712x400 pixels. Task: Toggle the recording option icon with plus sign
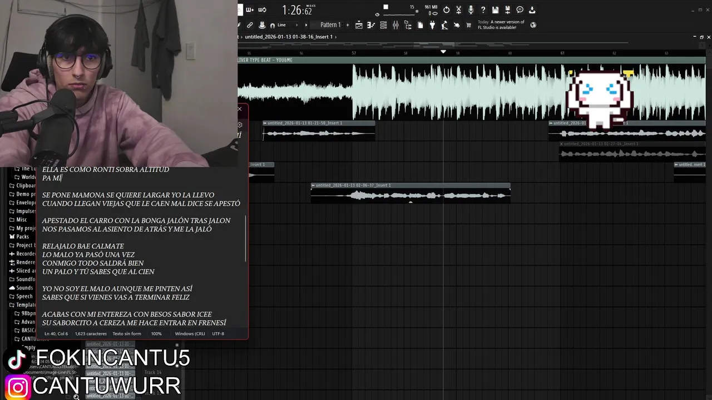point(250,9)
